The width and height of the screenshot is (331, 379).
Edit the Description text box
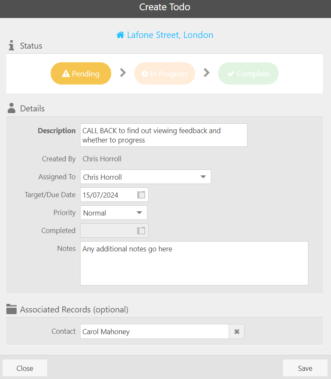tap(164, 135)
